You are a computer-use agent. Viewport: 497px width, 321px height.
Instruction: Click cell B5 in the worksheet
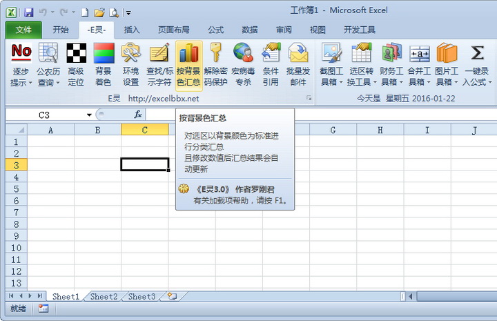pyautogui.click(x=97, y=189)
